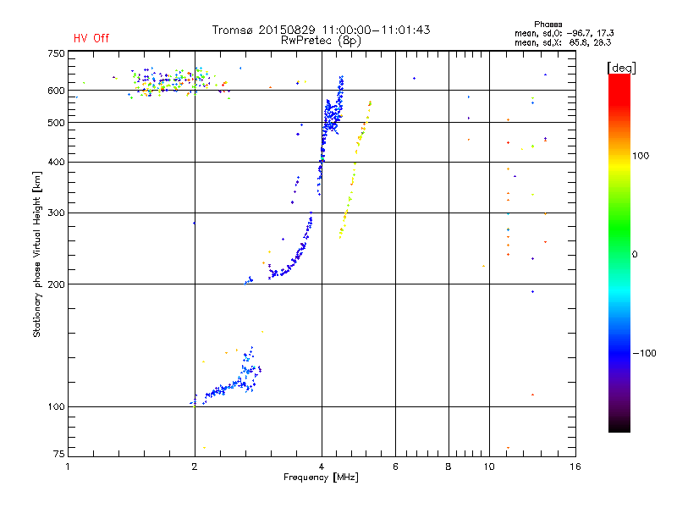Viewport: 677px width, 508px height.
Task: Select the 'mean, sd,O: -96.7, 17.3' line
Action: tap(564, 33)
